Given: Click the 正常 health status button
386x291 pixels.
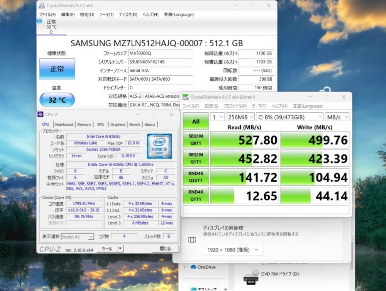Looking at the screenshot, I should [57, 69].
